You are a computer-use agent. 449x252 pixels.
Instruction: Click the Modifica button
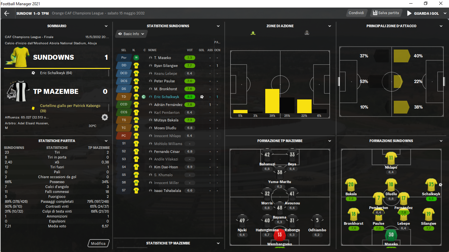[x=99, y=243]
